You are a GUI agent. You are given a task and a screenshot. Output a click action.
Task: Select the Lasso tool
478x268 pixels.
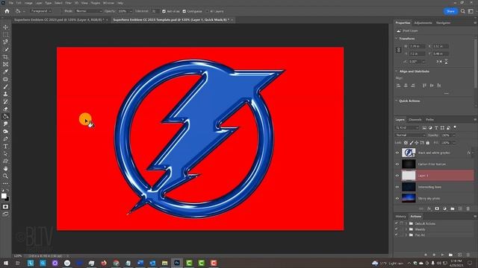coord(5,42)
